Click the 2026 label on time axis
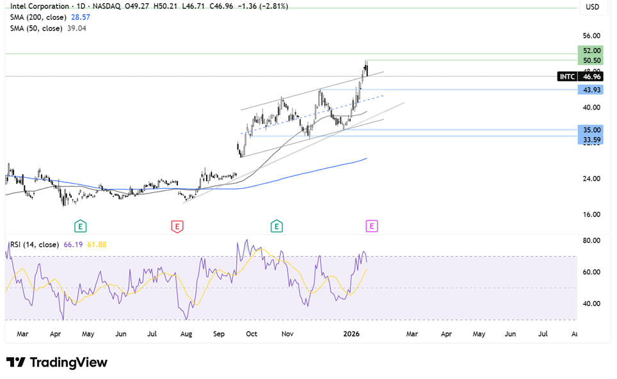Viewport: 617px width, 379px height. 351,334
